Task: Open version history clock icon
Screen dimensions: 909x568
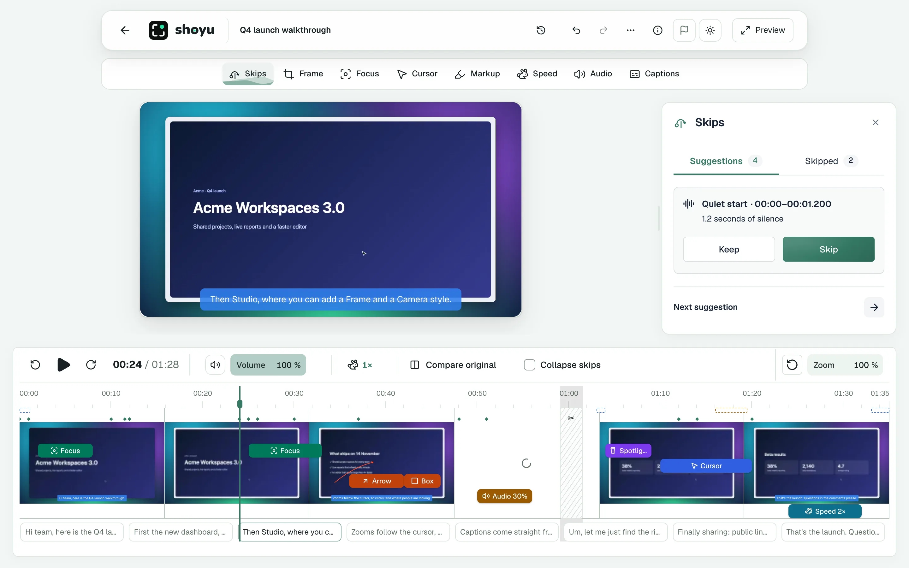Action: click(541, 30)
